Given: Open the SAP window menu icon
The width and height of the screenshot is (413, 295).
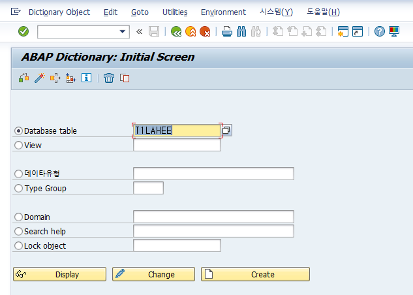Looking at the screenshot, I should click(x=16, y=12).
